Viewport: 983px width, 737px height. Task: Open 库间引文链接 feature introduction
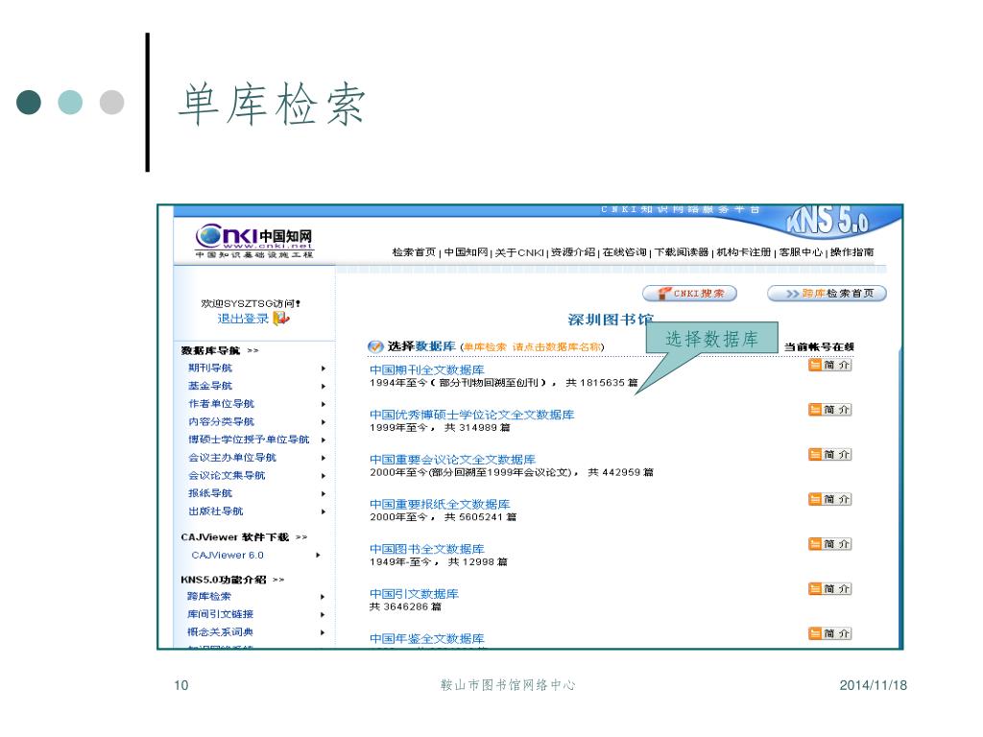[220, 614]
